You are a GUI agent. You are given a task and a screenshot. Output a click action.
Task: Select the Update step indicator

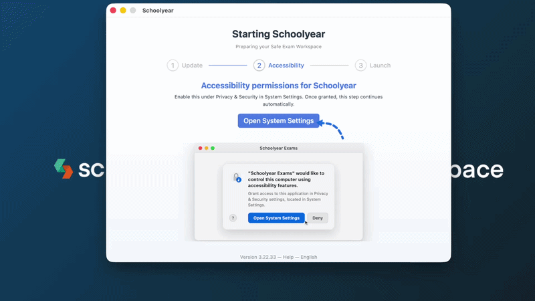tap(185, 65)
